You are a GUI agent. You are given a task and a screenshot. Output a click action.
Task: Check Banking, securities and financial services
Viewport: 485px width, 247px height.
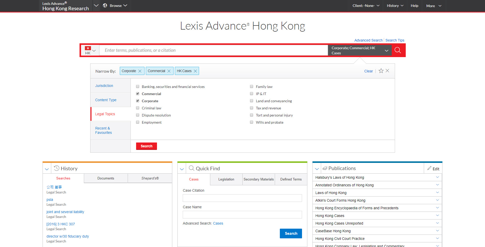(x=138, y=87)
